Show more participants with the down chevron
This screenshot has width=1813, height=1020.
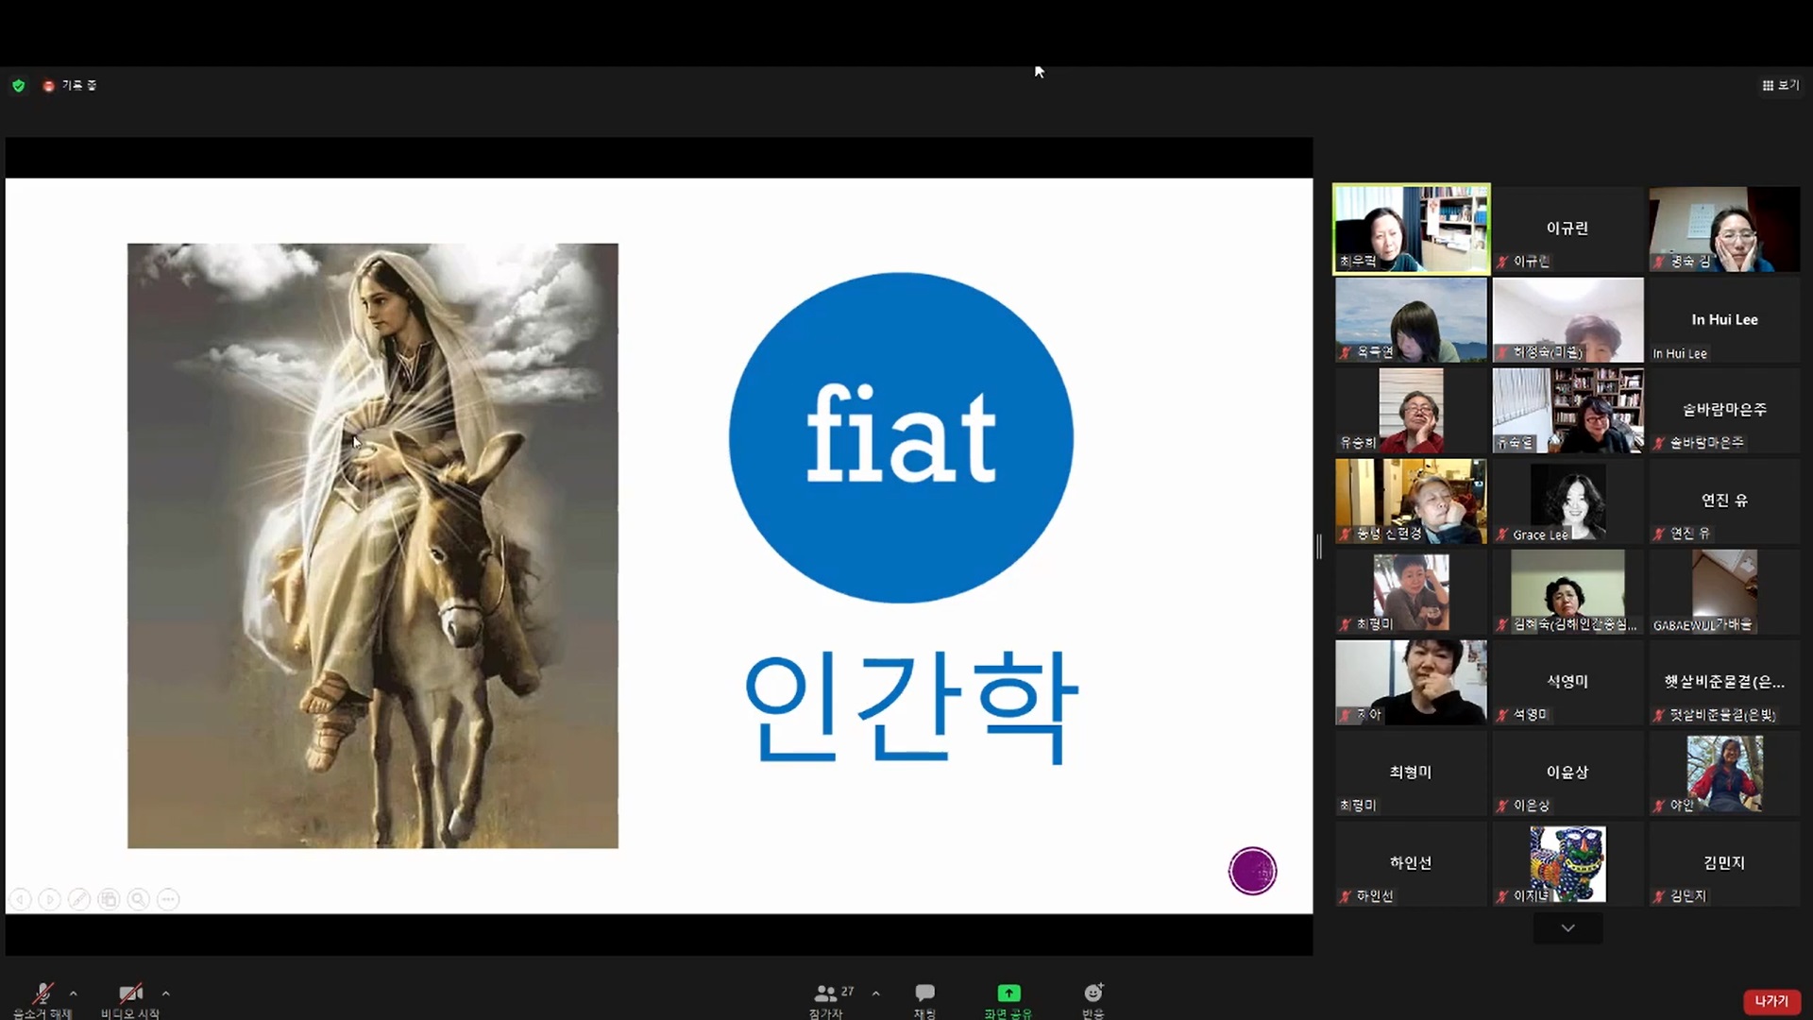tap(1567, 928)
